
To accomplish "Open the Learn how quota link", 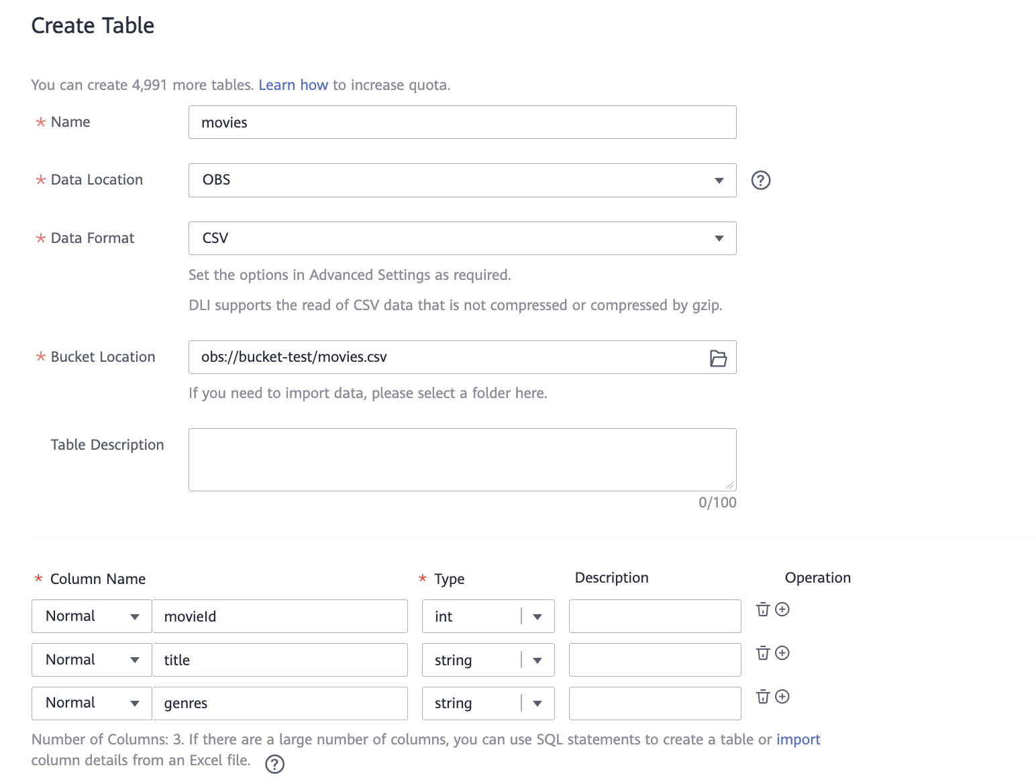I will point(293,85).
